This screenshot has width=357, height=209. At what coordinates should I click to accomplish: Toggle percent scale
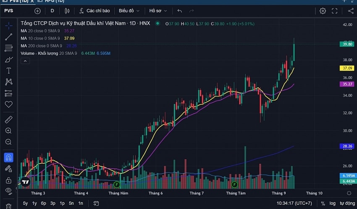click(x=323, y=203)
